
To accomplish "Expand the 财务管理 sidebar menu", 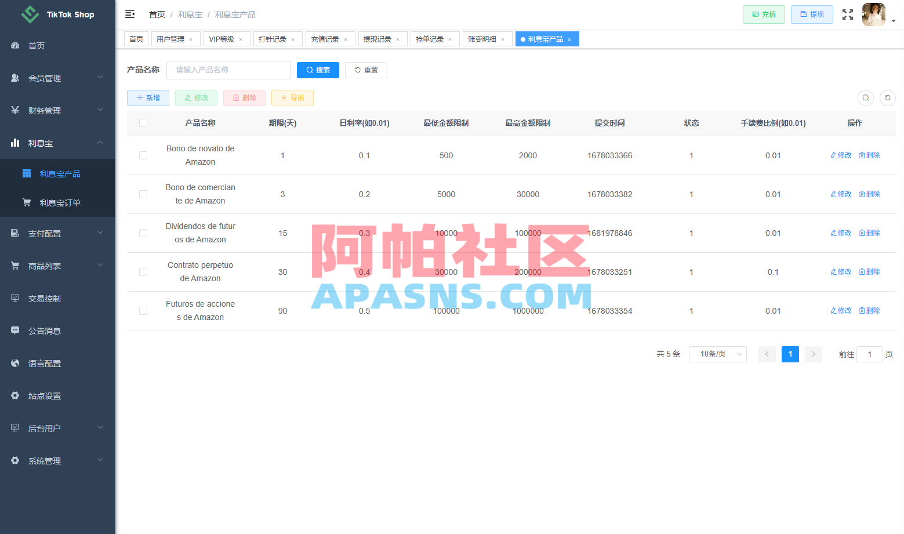I will [x=57, y=111].
